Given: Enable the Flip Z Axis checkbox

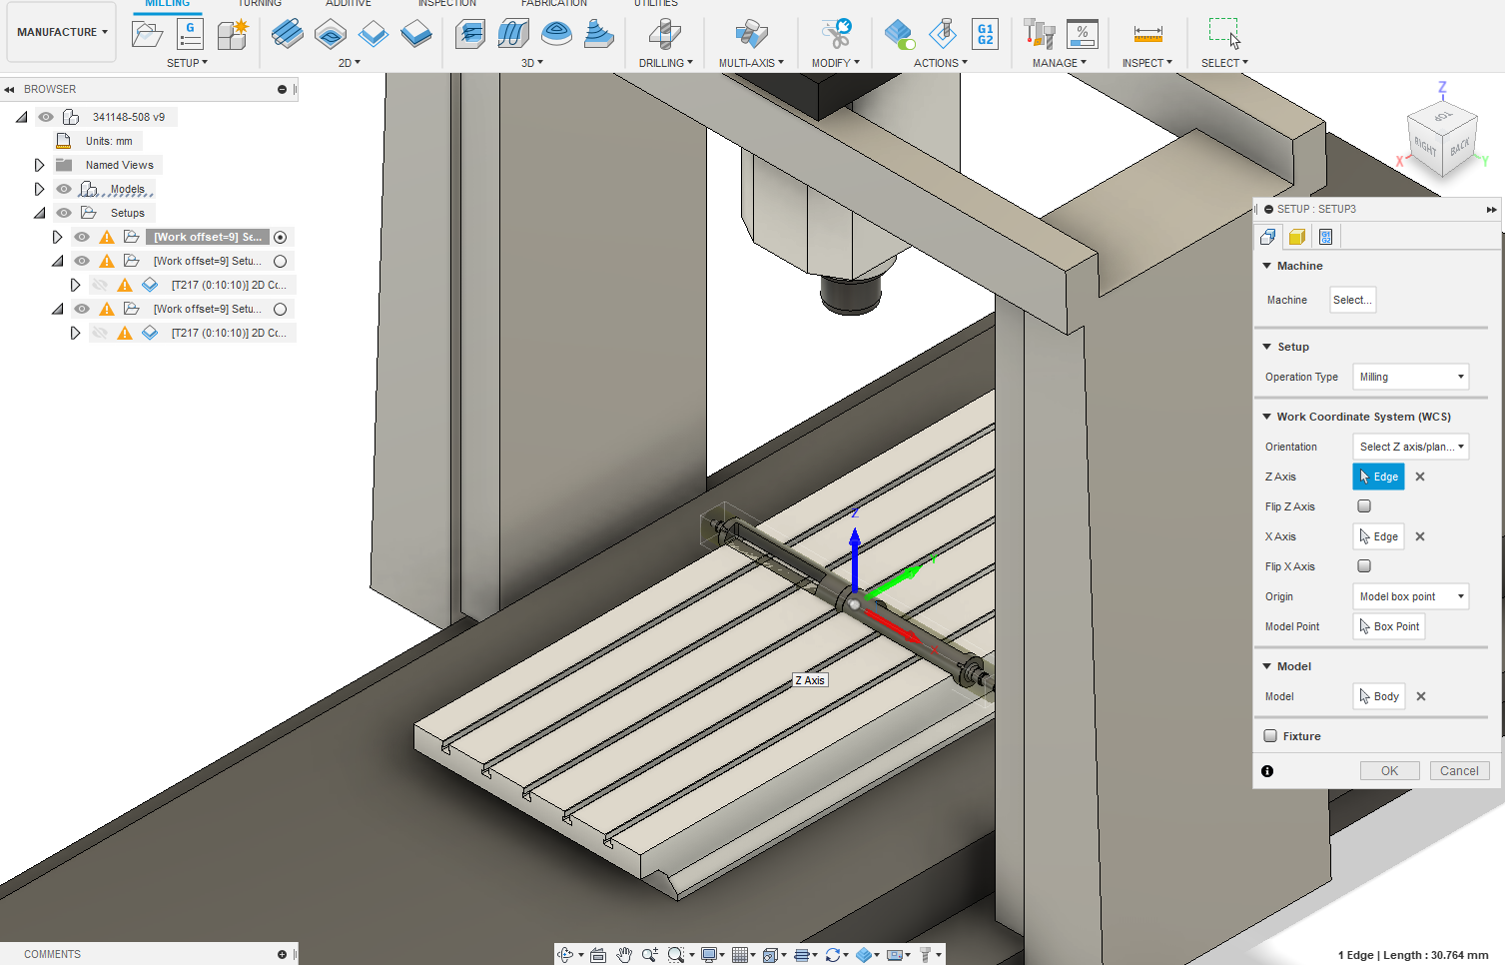Looking at the screenshot, I should point(1363,506).
